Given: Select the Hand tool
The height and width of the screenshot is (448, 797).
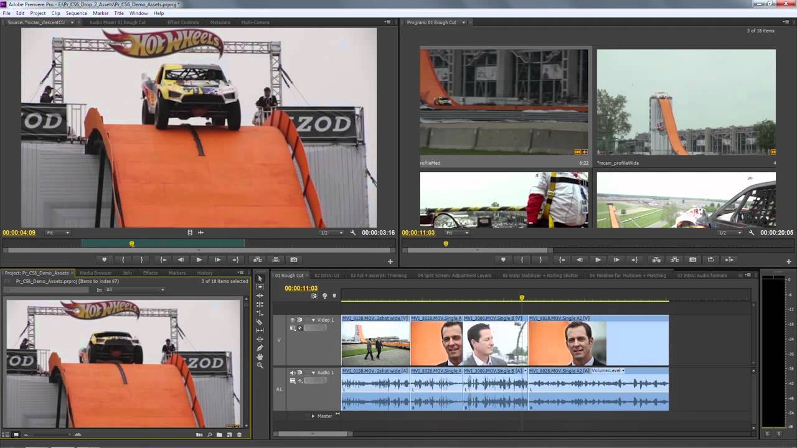Looking at the screenshot, I should pyautogui.click(x=260, y=357).
